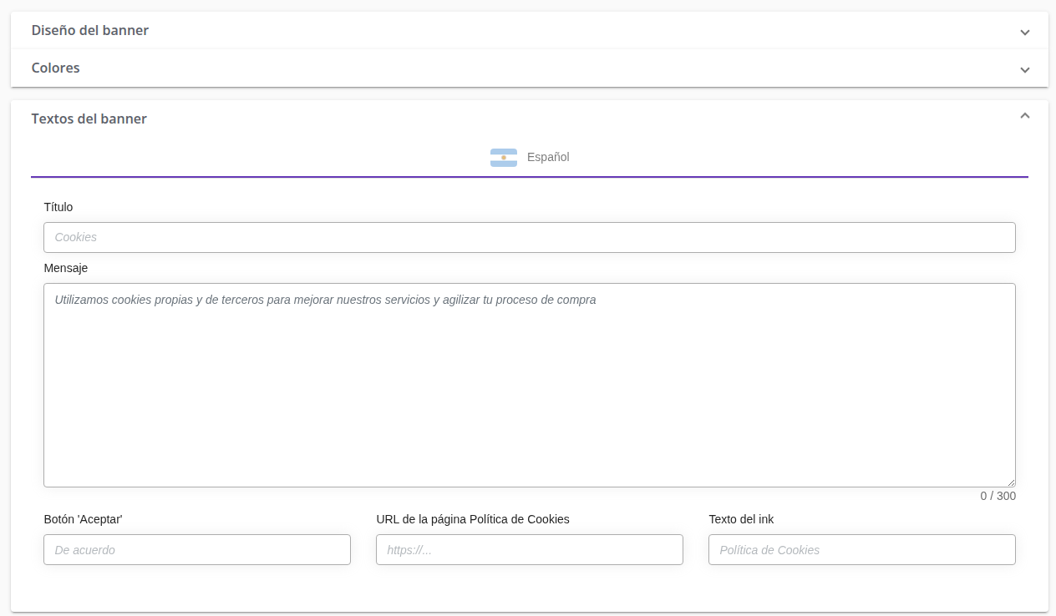1056x616 pixels.
Task: Focus the Texto del ink input field
Action: click(861, 550)
